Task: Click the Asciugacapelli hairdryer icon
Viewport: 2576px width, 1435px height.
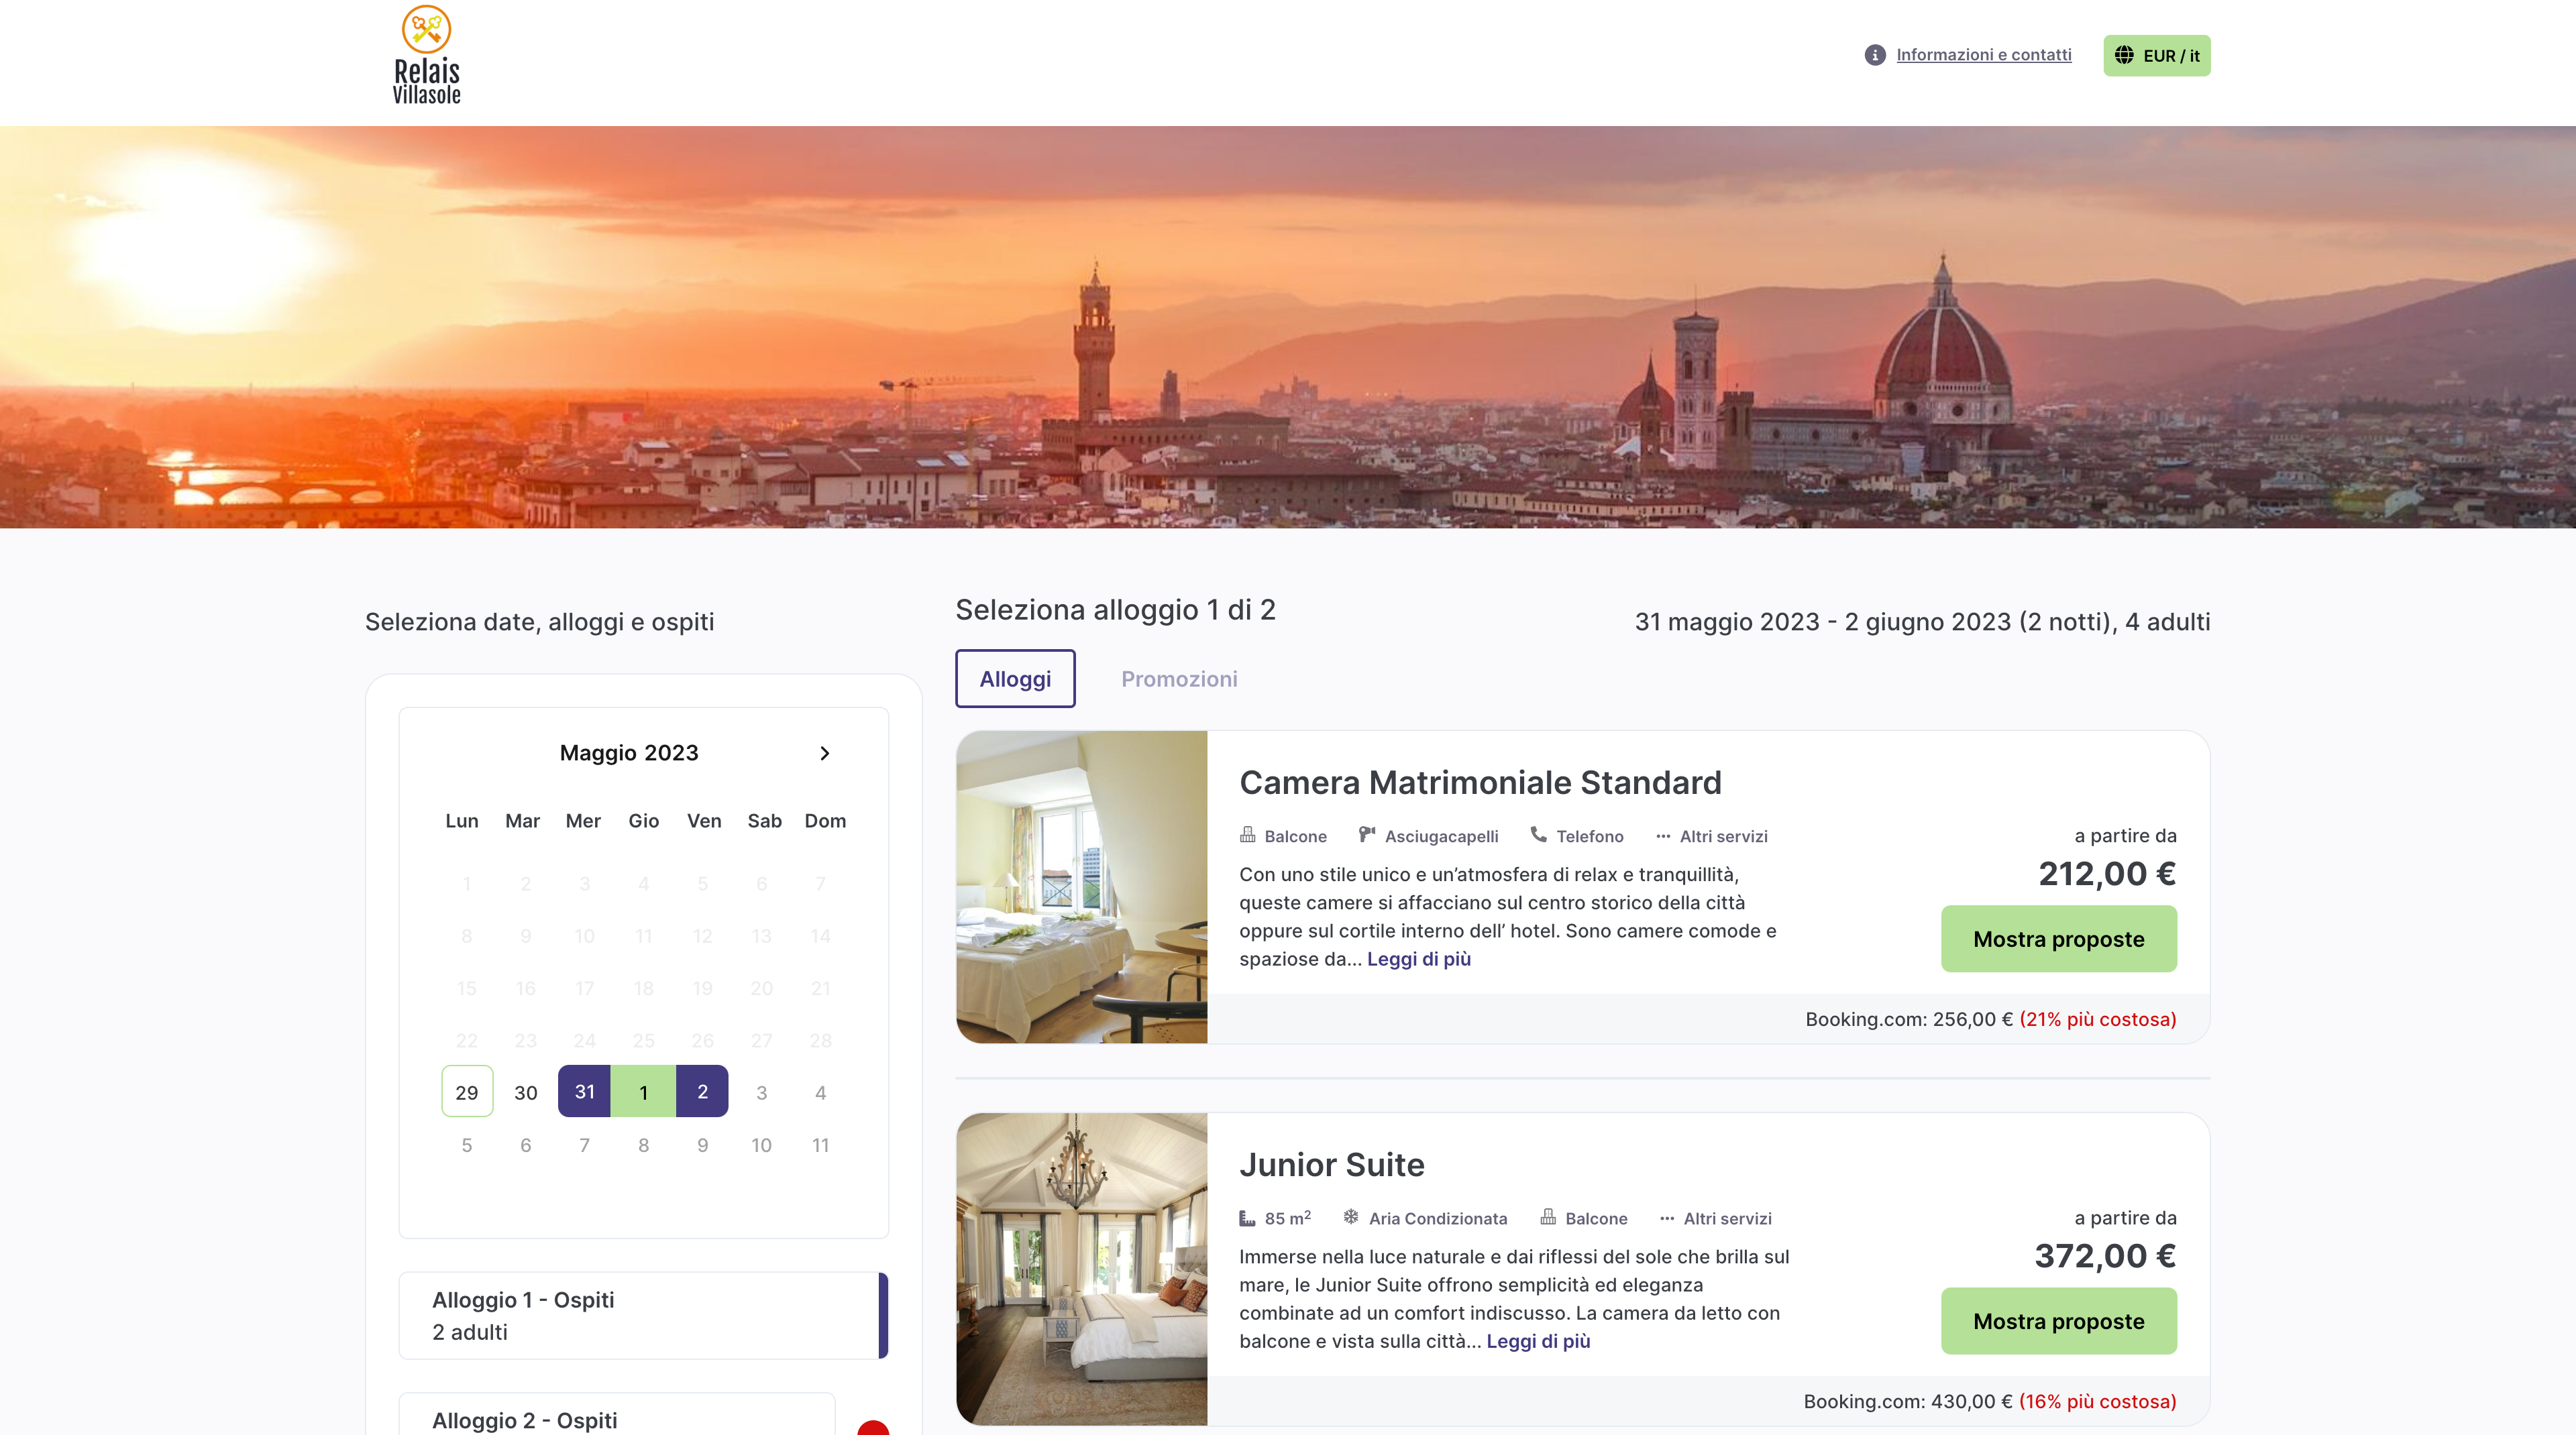Action: pyautogui.click(x=1366, y=834)
